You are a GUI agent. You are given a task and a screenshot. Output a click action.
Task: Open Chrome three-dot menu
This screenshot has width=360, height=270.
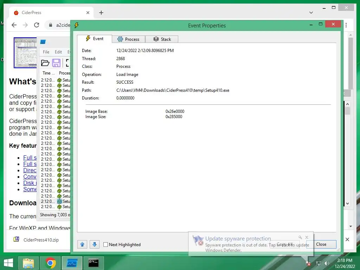[x=346, y=25]
